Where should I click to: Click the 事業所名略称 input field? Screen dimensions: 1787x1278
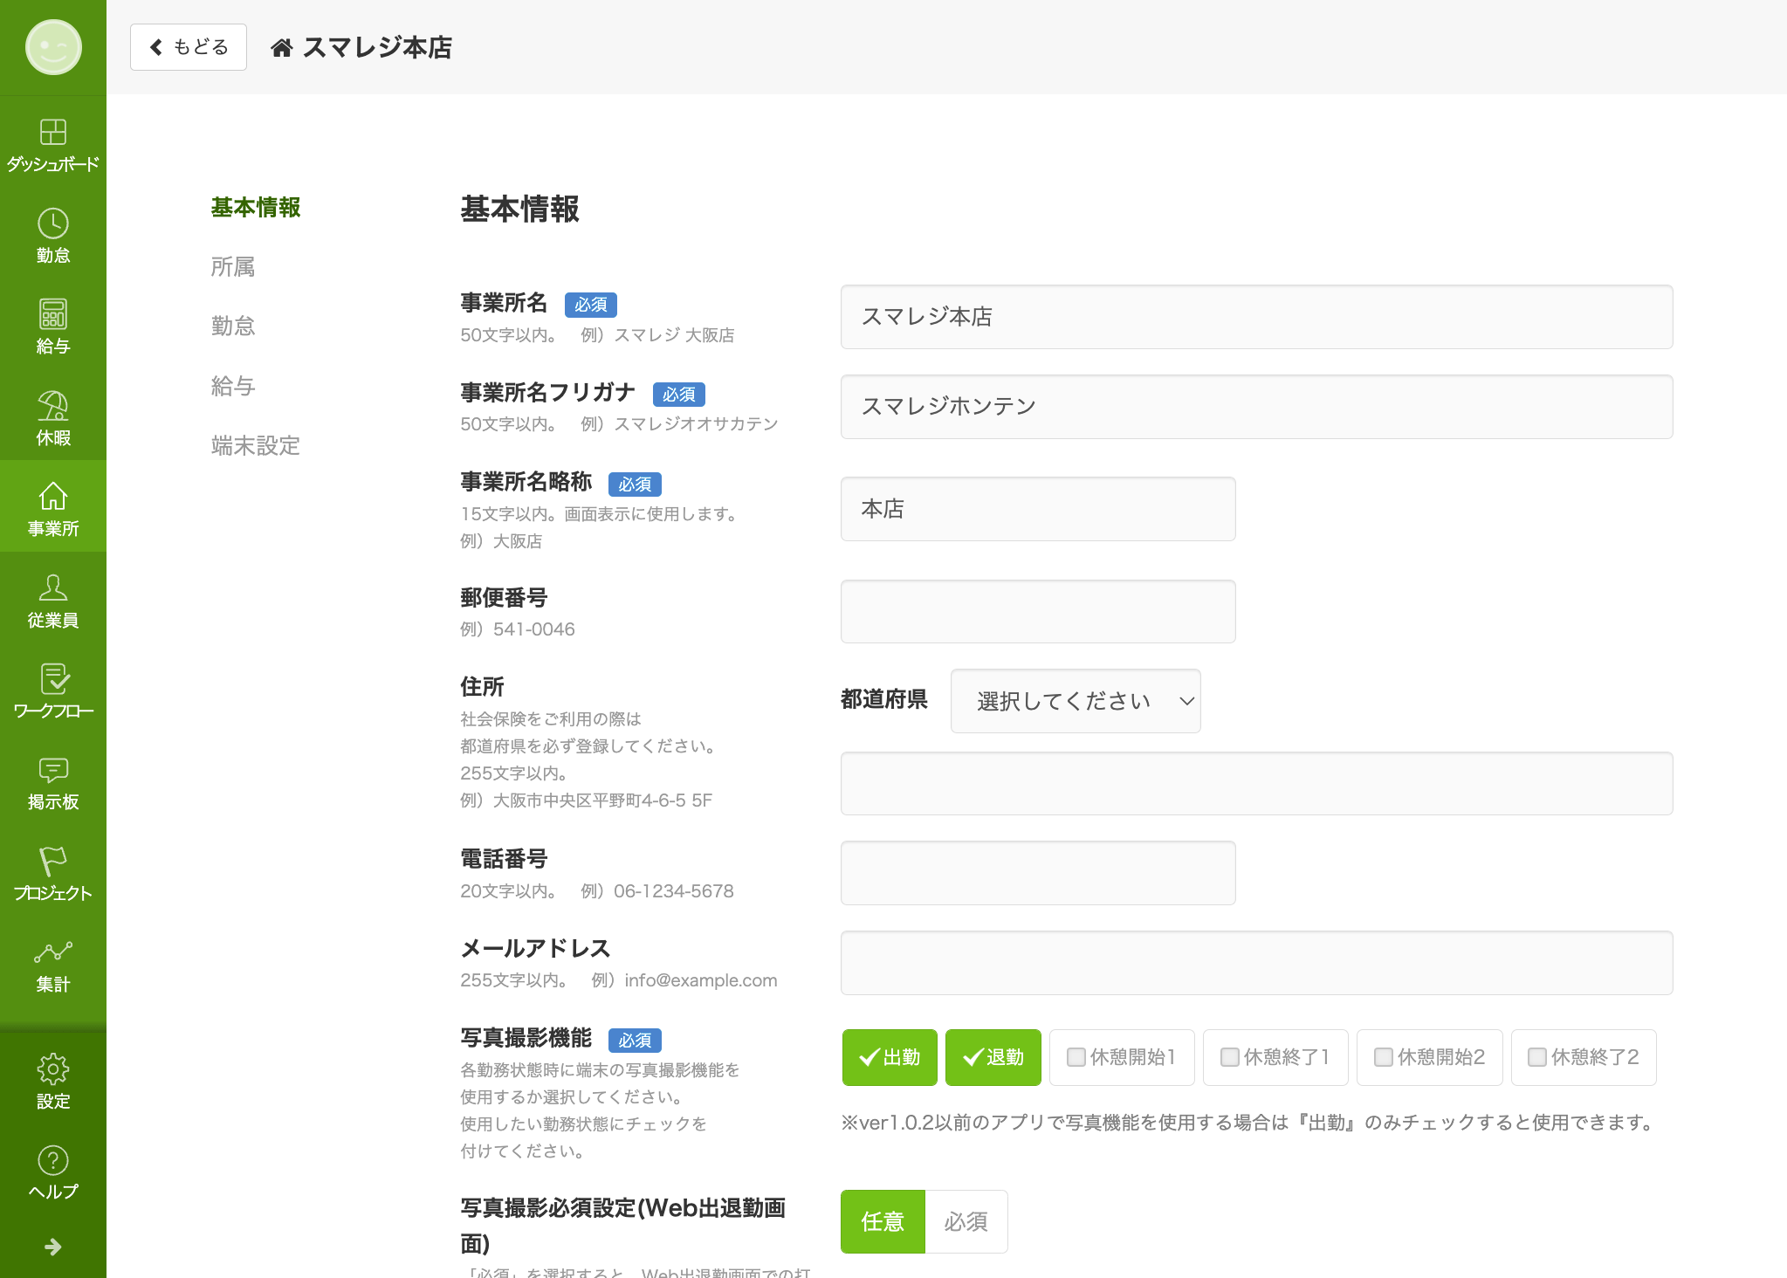pos(1038,509)
